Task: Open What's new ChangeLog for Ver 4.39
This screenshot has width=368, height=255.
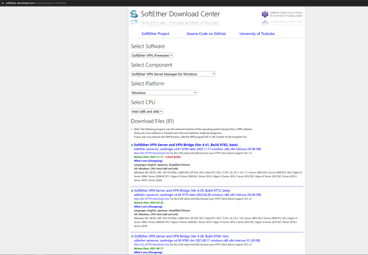Action: pyautogui.click(x=148, y=207)
